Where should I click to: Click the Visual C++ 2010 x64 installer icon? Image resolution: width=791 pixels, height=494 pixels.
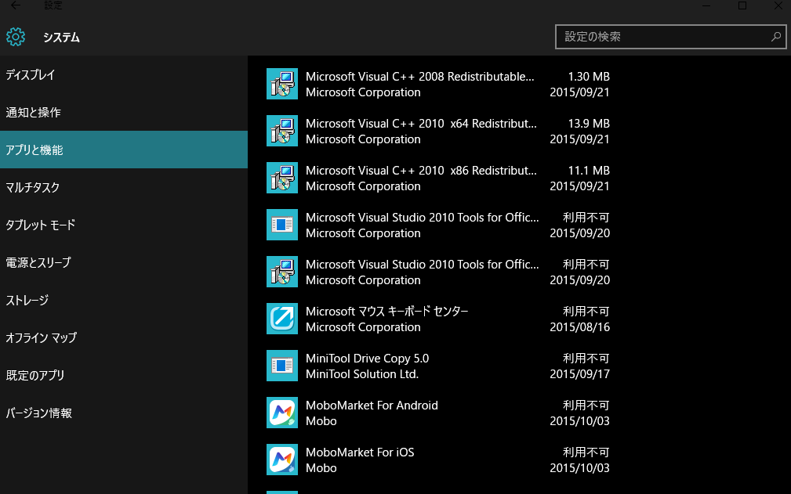282,131
